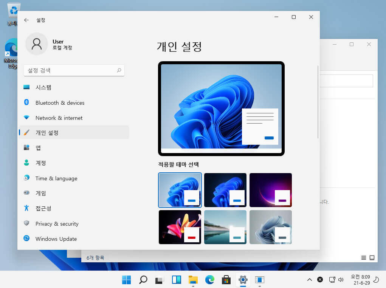This screenshot has width=386, height=288.
Task: Open Time & language settings
Action: pyautogui.click(x=74, y=178)
